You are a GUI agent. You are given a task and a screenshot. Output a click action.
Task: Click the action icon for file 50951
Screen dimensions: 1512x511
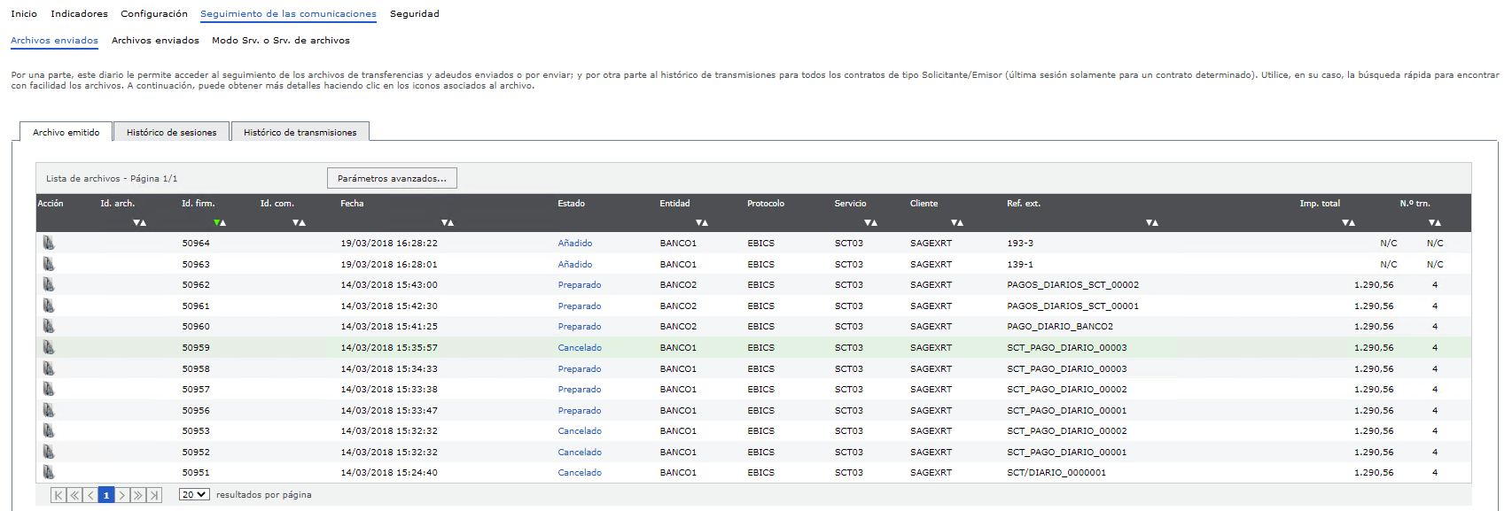click(x=48, y=472)
